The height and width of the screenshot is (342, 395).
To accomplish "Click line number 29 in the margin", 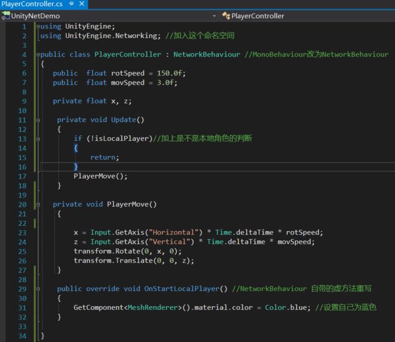I will pos(22,289).
